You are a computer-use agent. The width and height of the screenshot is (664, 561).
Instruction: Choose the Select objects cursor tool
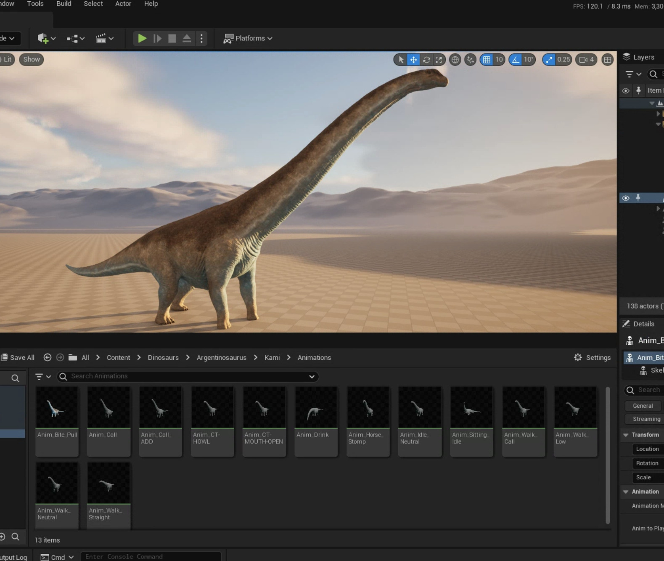(x=401, y=60)
